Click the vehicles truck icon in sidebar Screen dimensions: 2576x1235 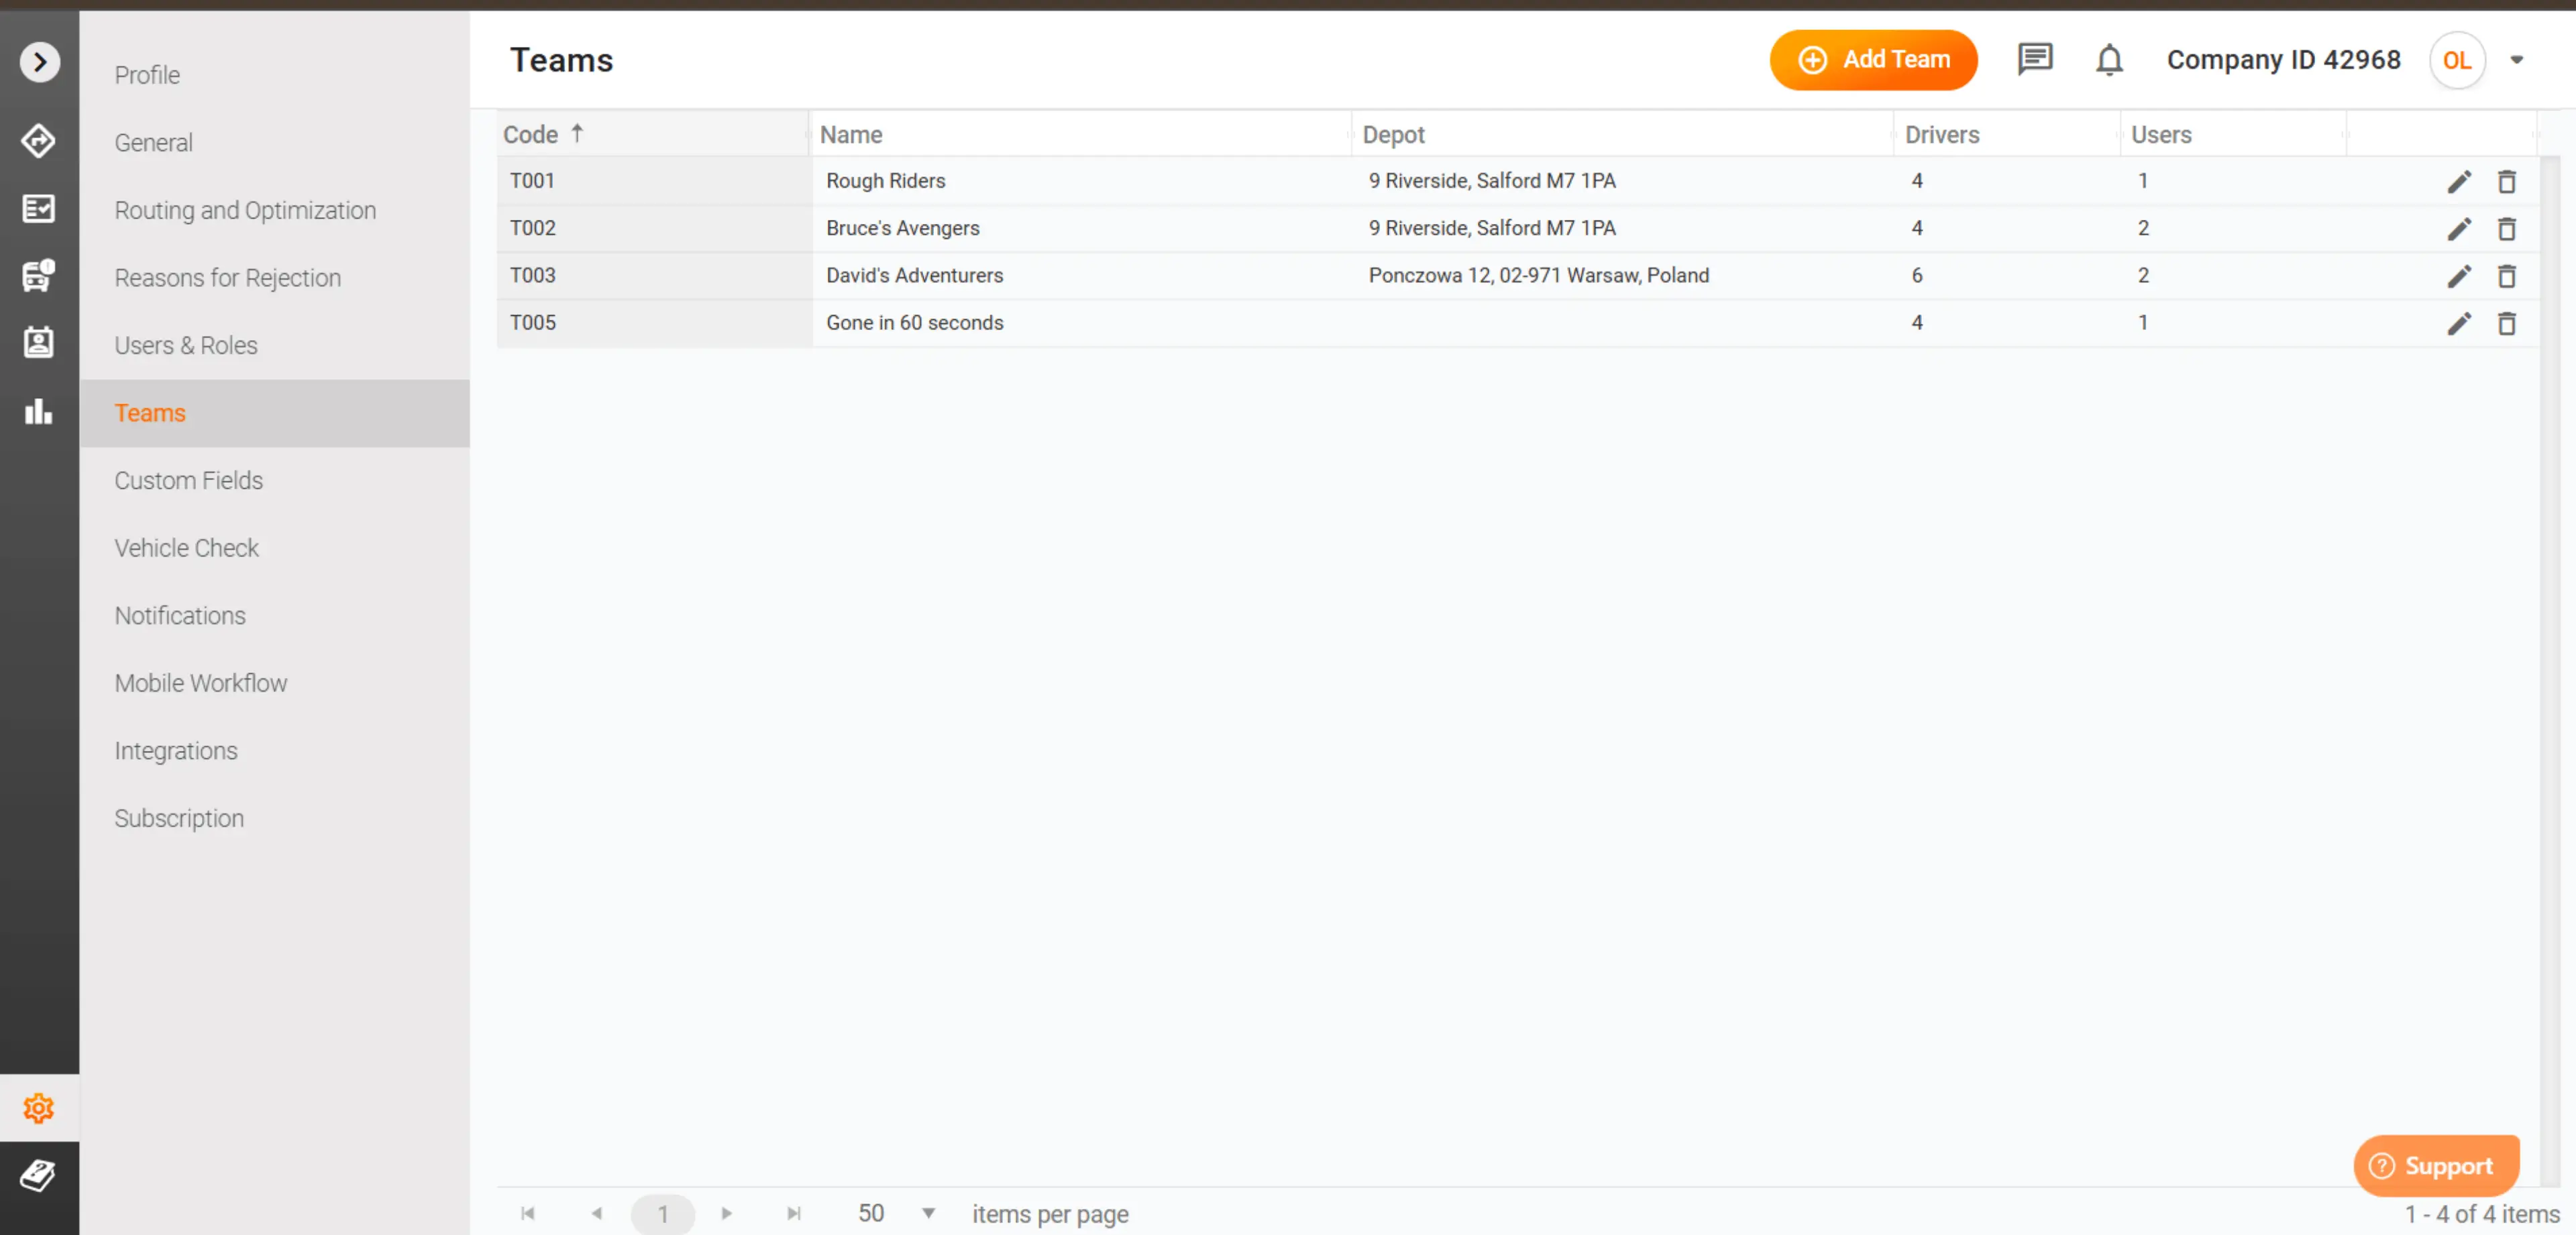(x=38, y=277)
